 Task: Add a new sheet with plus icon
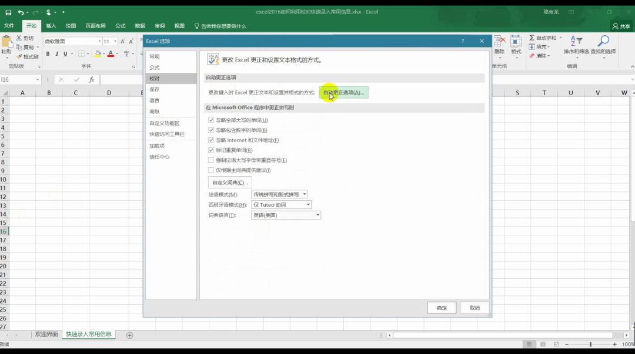point(130,335)
